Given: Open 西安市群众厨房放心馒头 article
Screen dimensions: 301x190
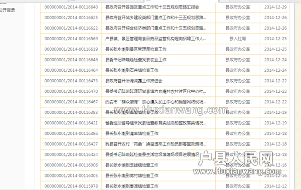Looking at the screenshot, I should [x=156, y=102].
